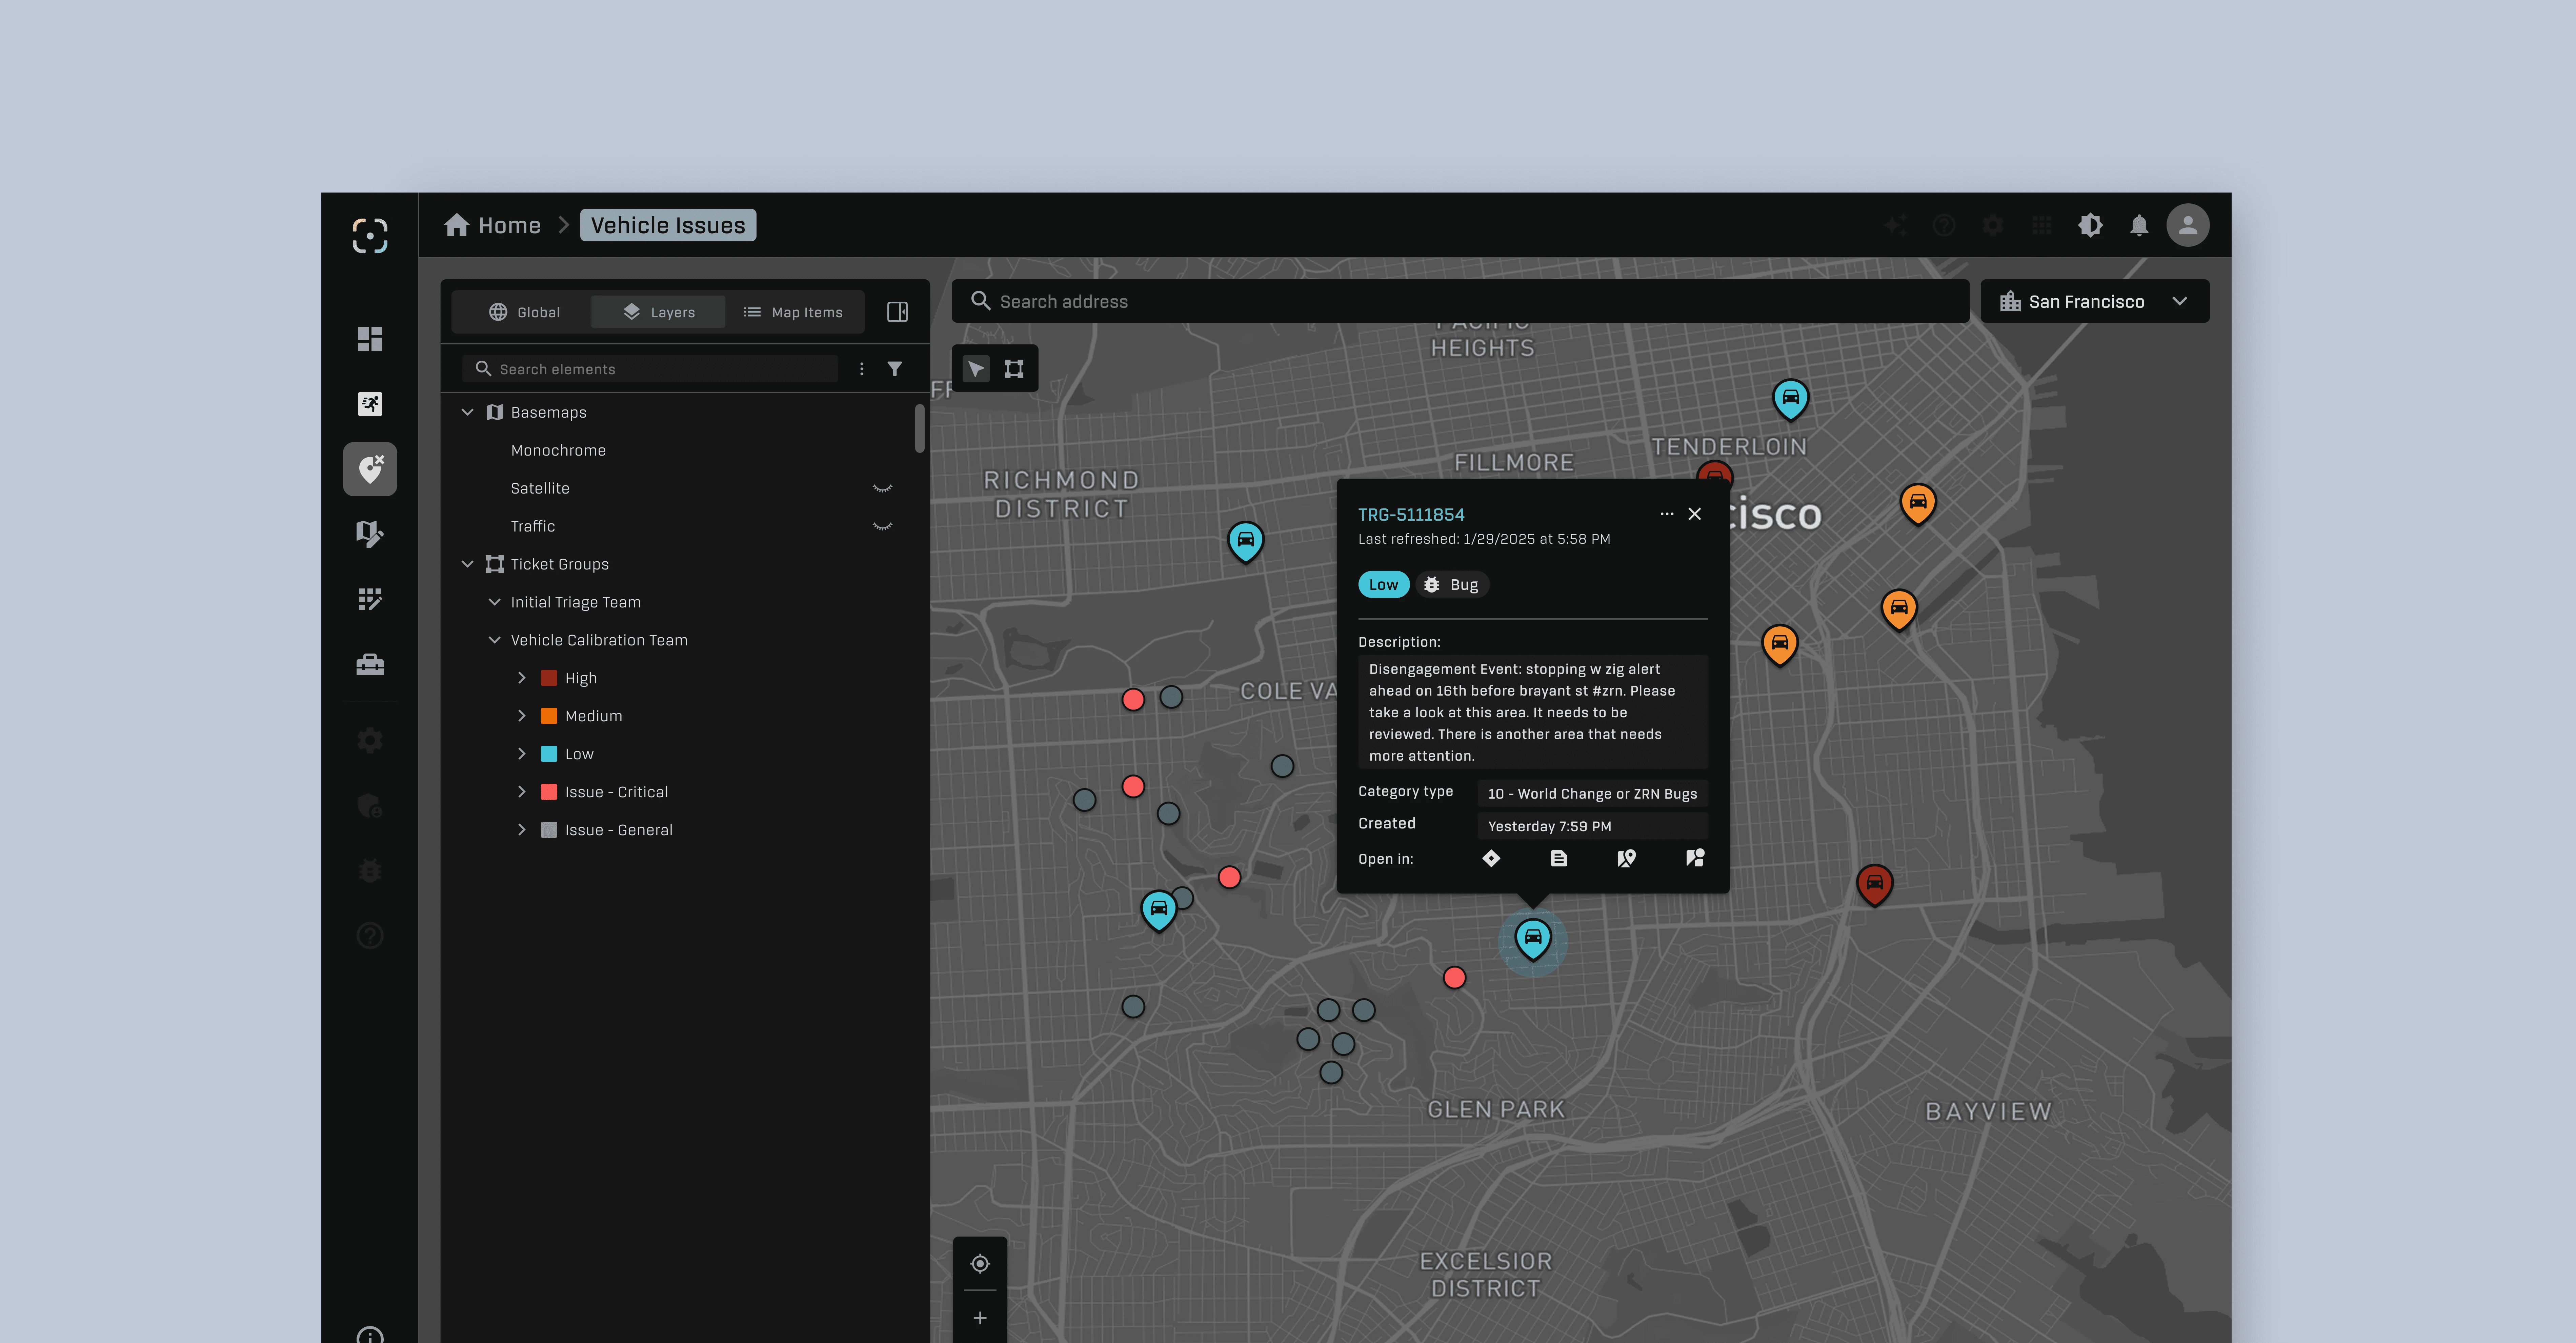Open ticket document view from popup
2576x1343 pixels.
1559,858
